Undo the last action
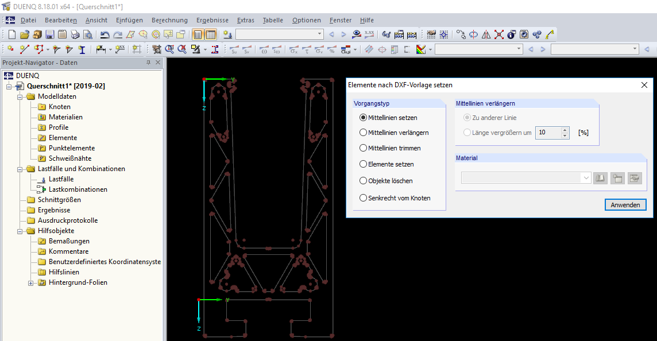The height and width of the screenshot is (341, 657). (x=105, y=34)
